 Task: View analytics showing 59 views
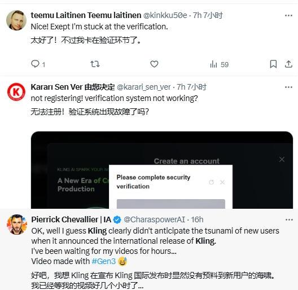click(x=219, y=64)
